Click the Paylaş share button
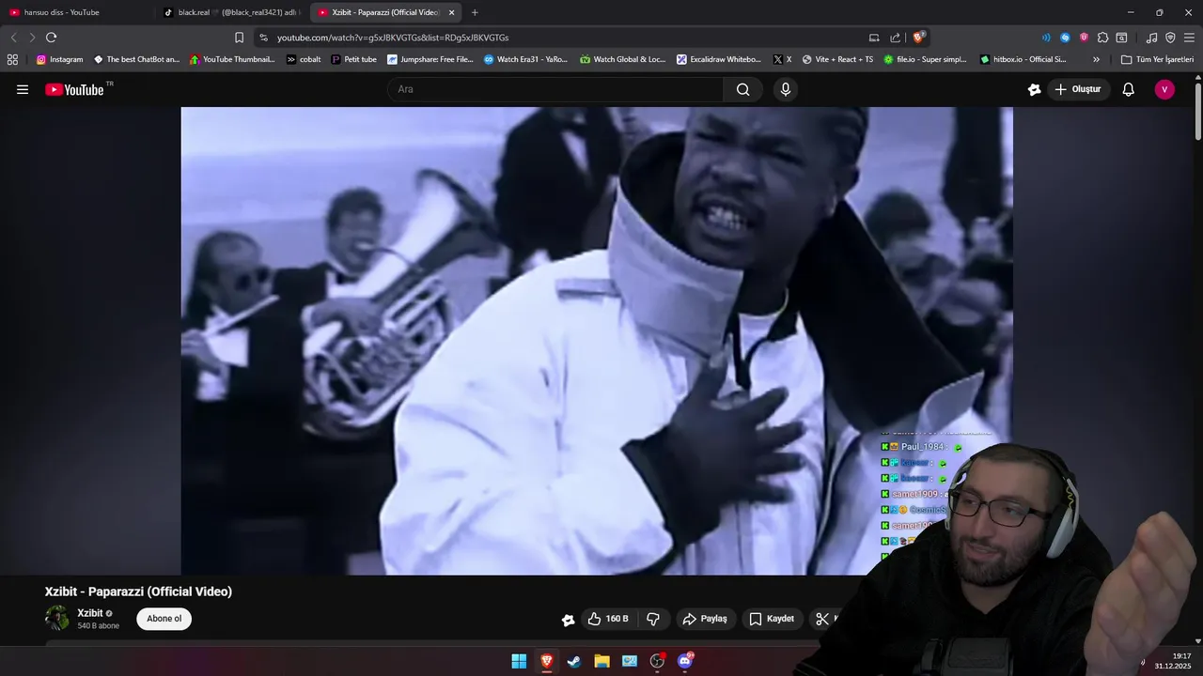 coord(705,619)
